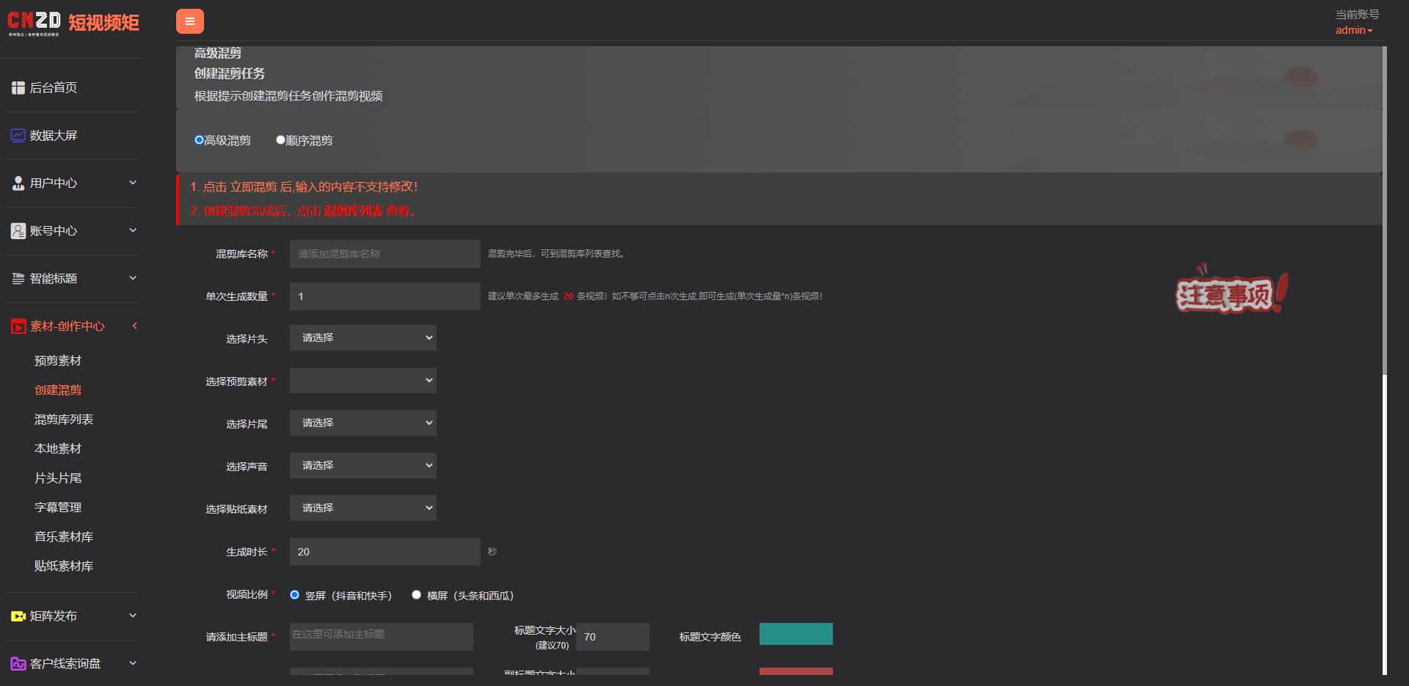
Task: Pick the teal 标题文字颜色 swatch
Action: (795, 634)
